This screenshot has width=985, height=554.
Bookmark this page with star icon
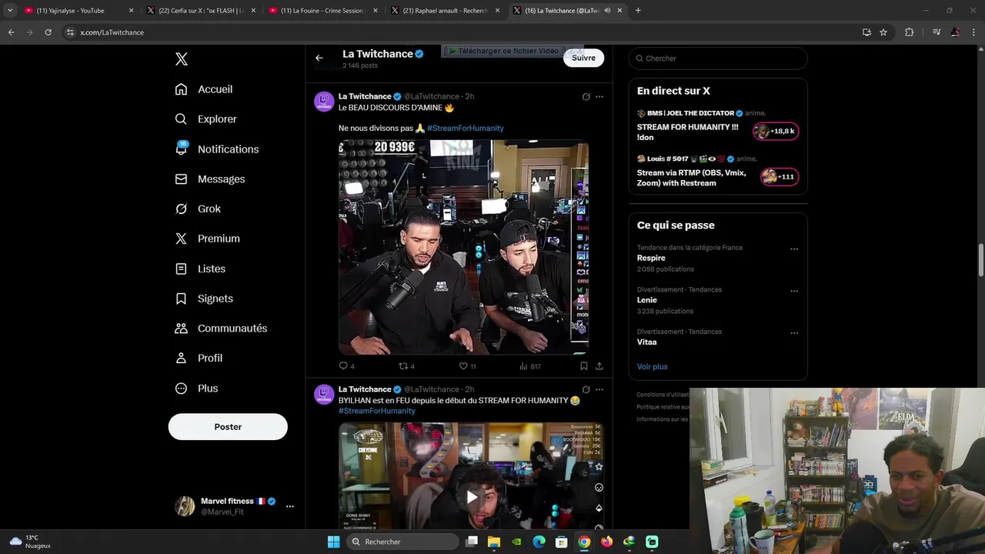click(x=883, y=32)
